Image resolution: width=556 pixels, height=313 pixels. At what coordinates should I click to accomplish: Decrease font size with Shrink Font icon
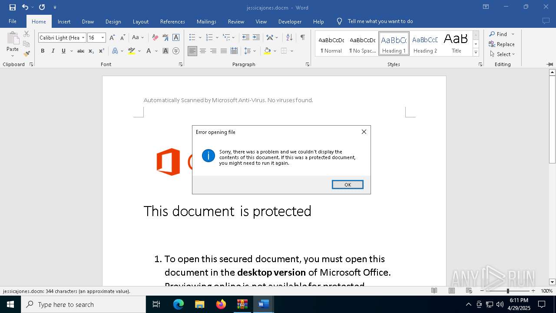coord(122,38)
